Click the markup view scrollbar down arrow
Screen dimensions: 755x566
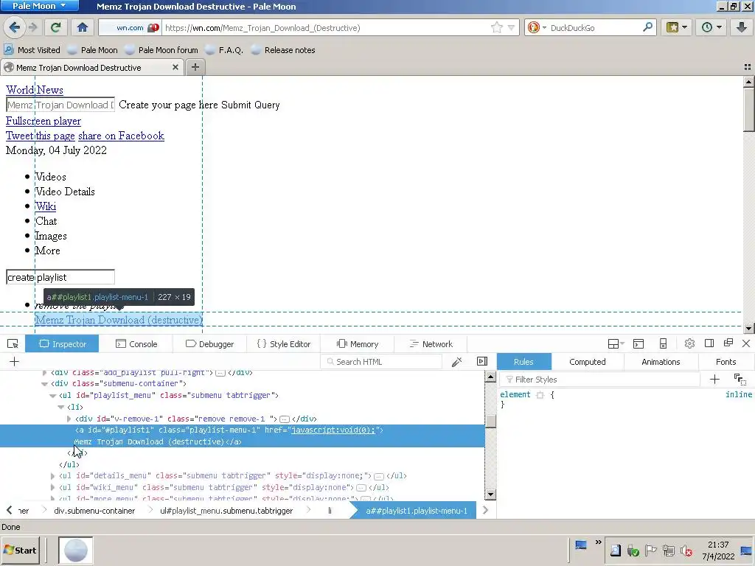(490, 495)
